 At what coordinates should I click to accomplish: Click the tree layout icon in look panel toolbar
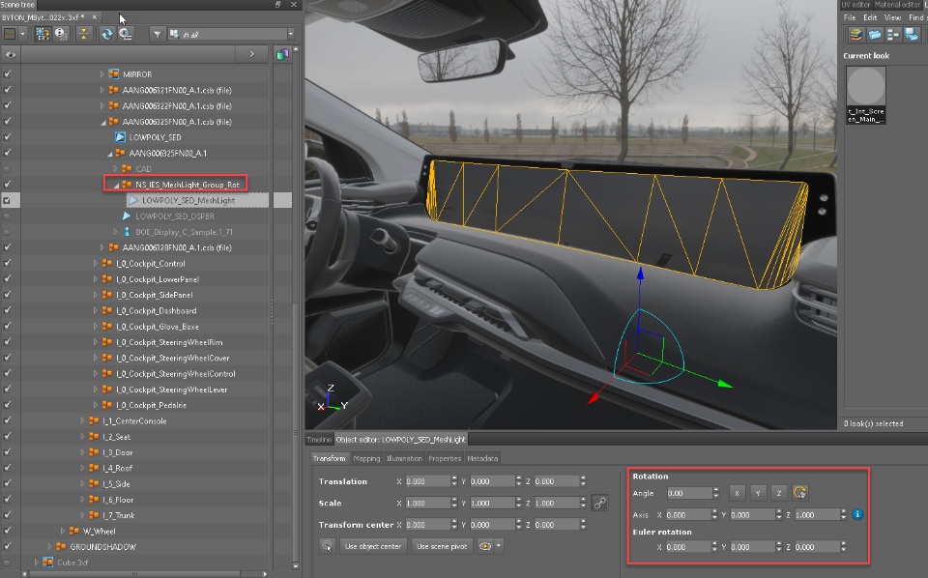(893, 35)
